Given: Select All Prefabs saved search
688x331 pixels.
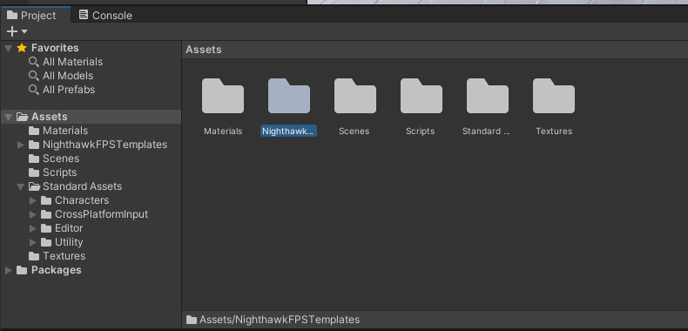Looking at the screenshot, I should pos(69,90).
